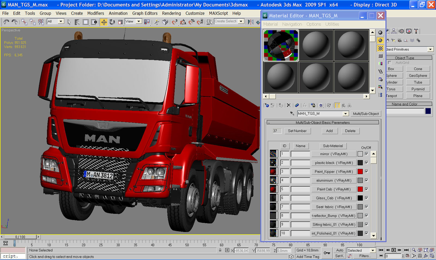Image resolution: width=436 pixels, height=260 pixels.
Task: Toggle Show End Result in Material Editor
Action: tap(337, 105)
